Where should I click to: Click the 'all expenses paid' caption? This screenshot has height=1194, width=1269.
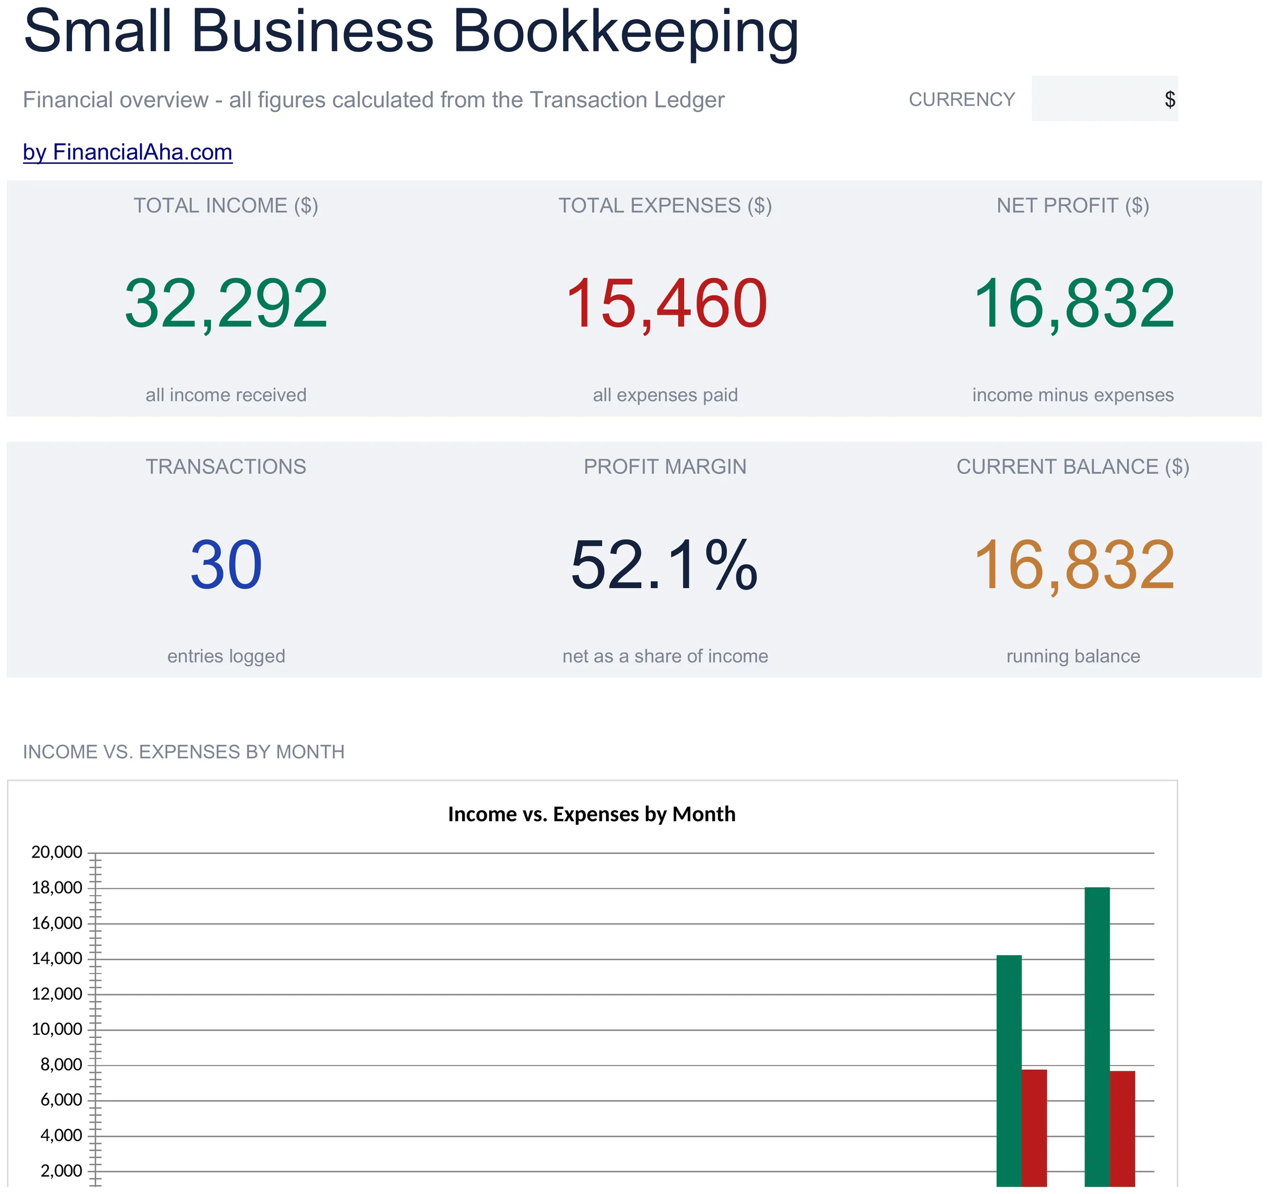point(665,394)
